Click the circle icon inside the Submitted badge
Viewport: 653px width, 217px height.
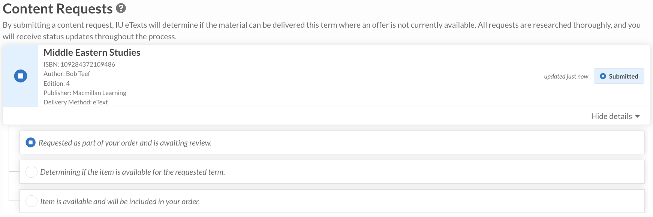pyautogui.click(x=603, y=76)
